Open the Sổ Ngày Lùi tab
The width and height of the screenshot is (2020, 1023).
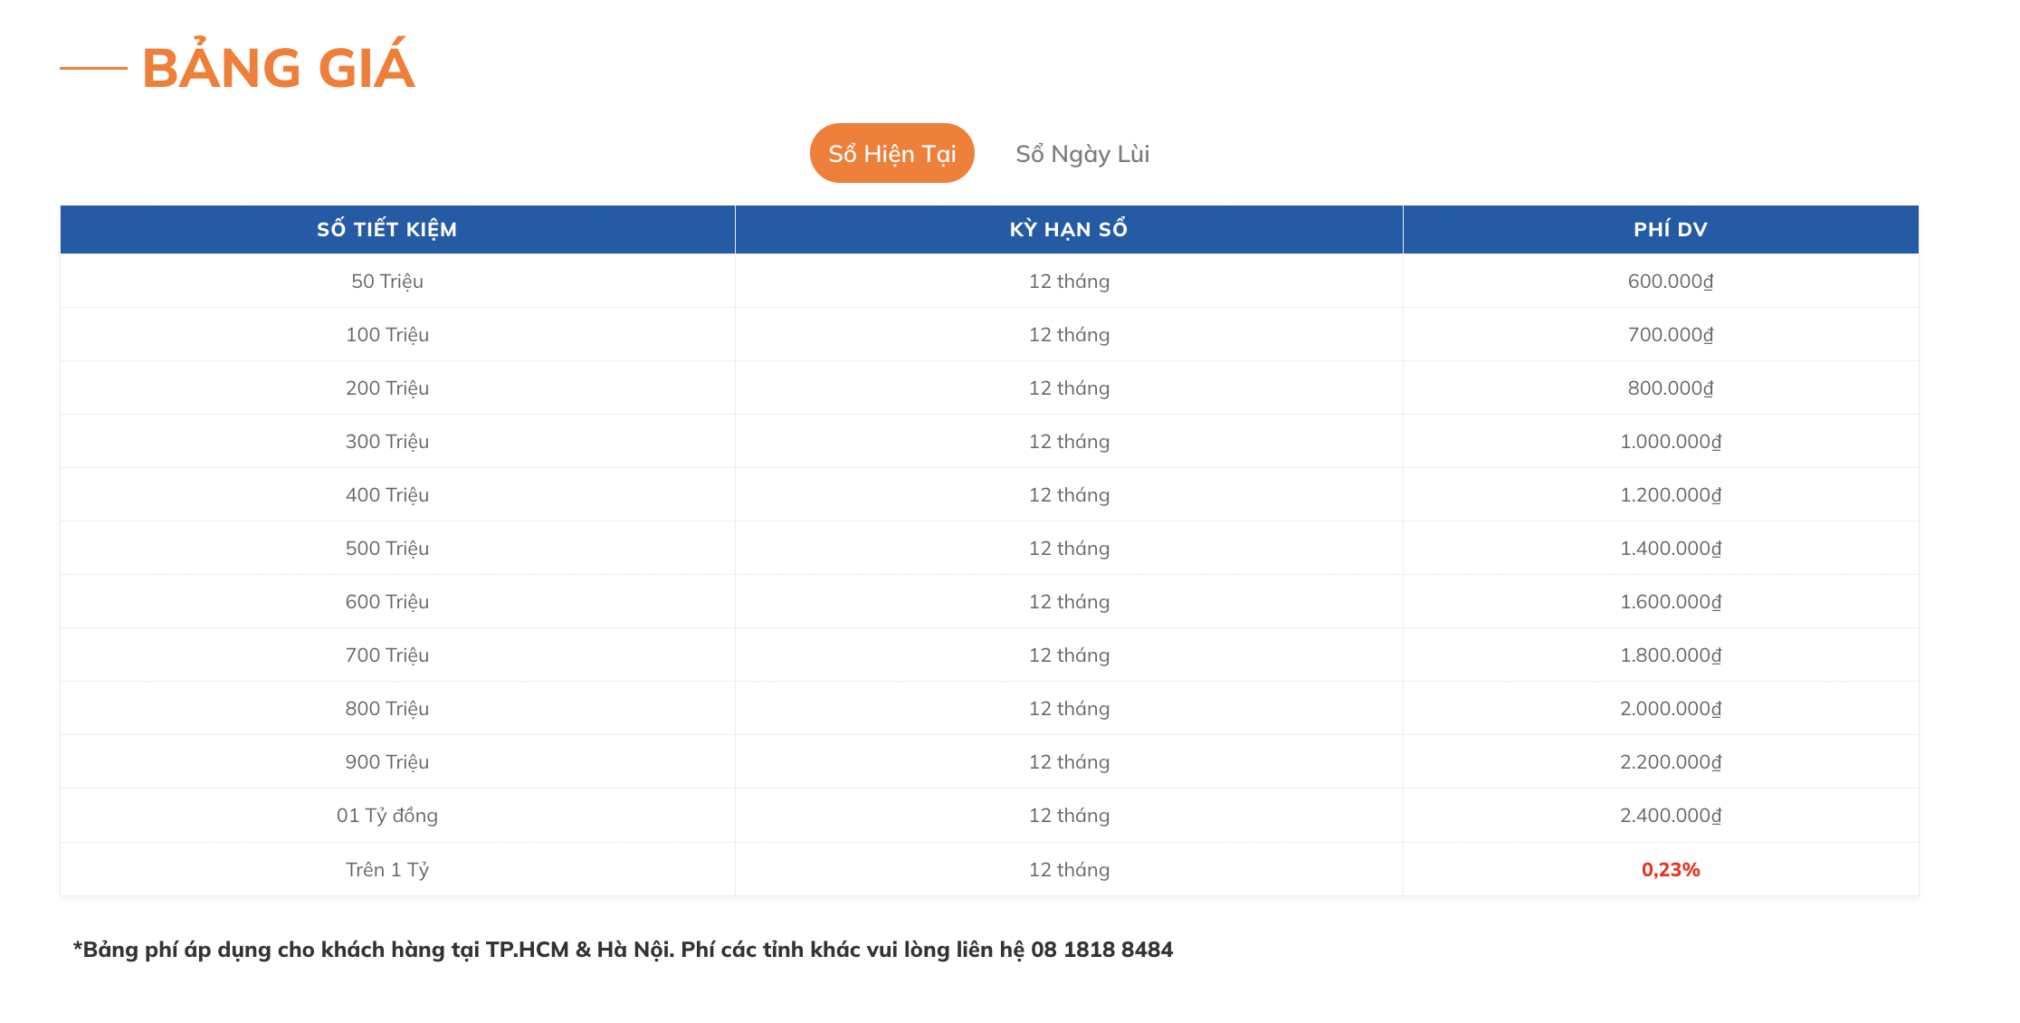[1081, 153]
